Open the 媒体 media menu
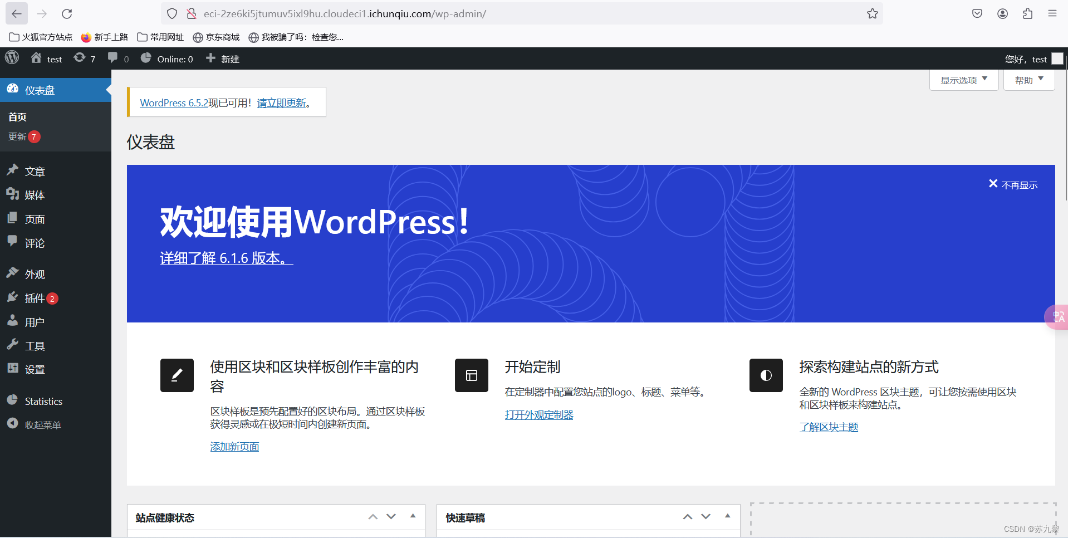Screen dimensions: 1068x538 (56, 195)
